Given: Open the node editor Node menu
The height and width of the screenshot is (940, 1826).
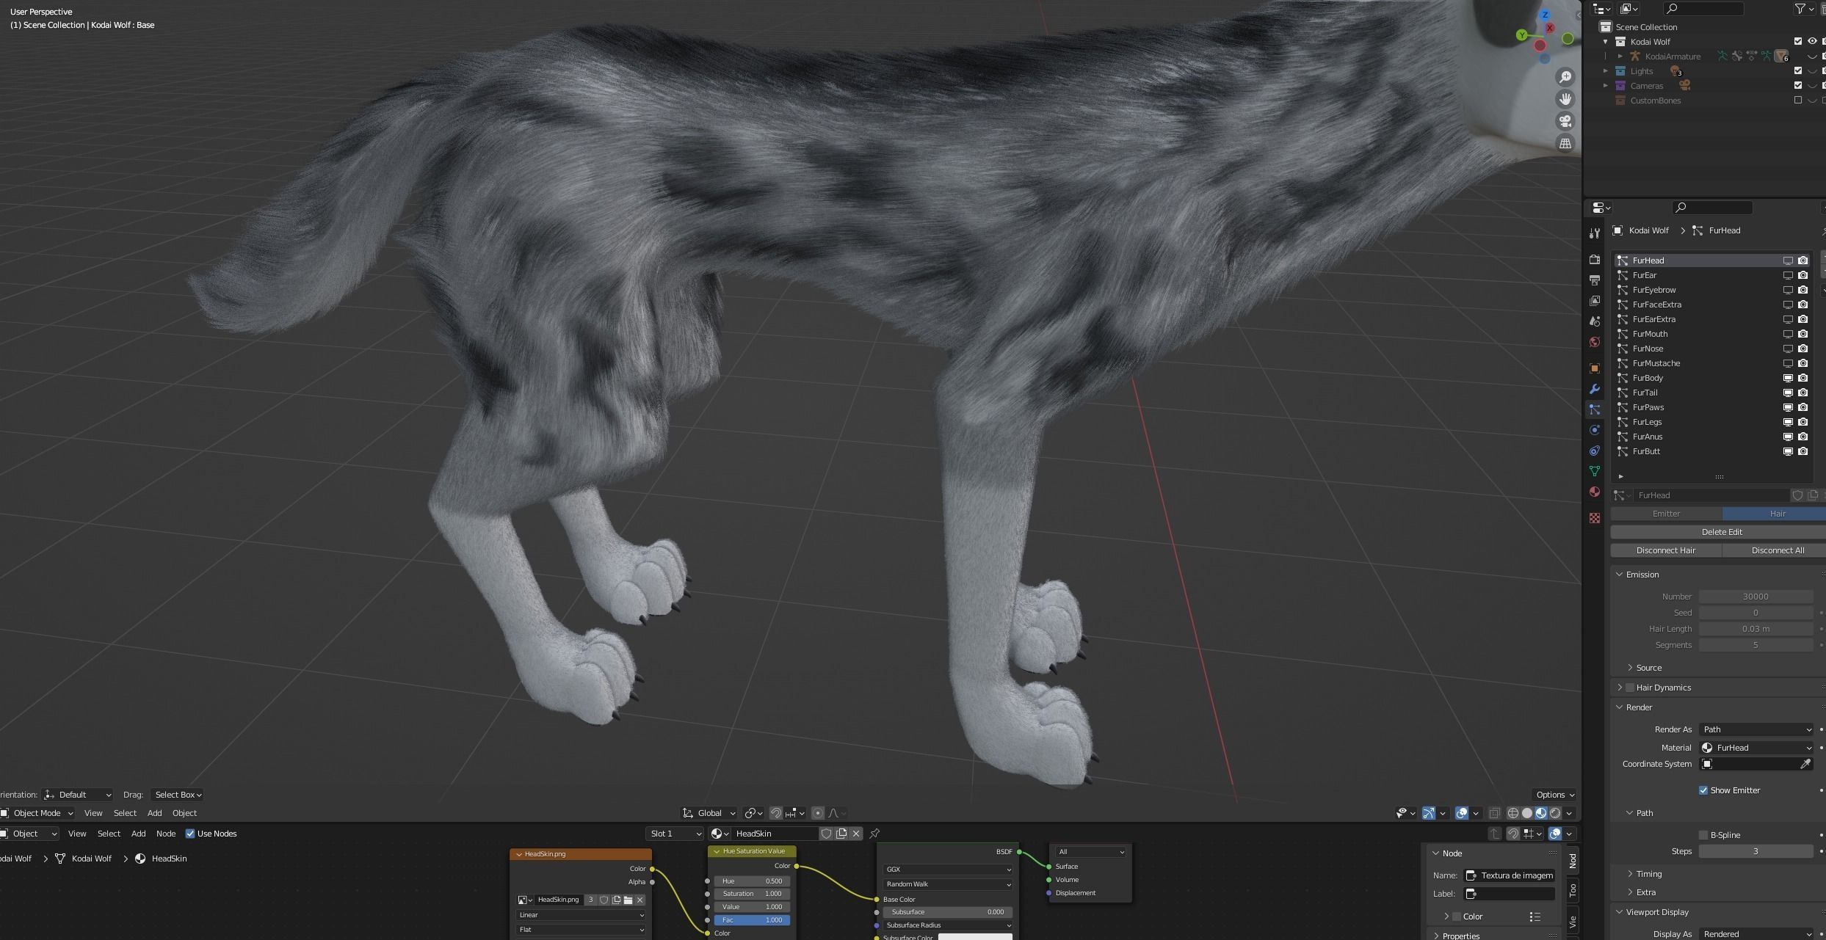Looking at the screenshot, I should 166,834.
